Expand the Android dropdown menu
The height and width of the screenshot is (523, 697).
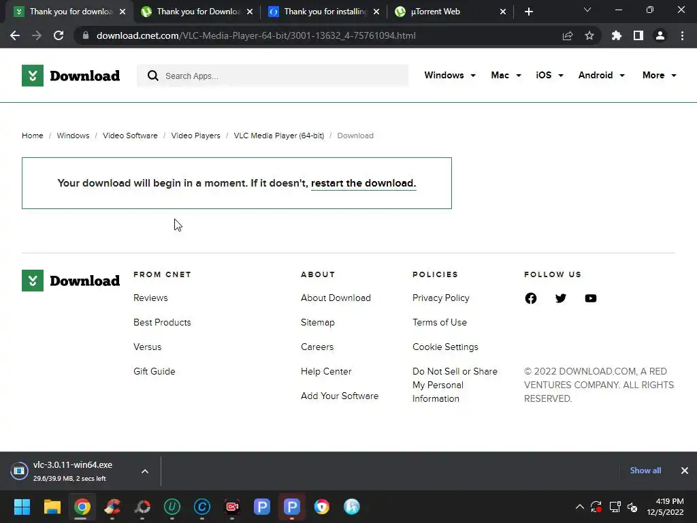602,75
